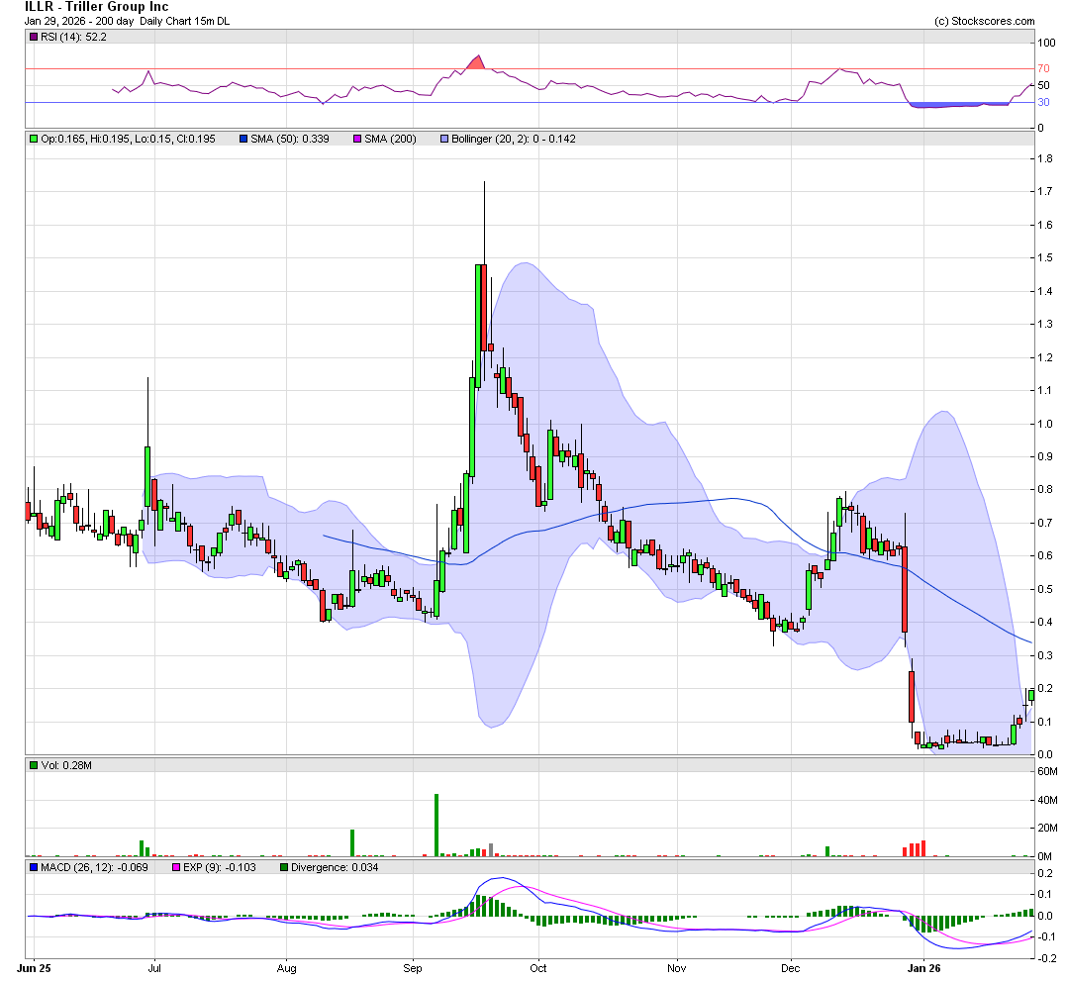This screenshot has width=1066, height=982.
Task: Click the RSI 70 overbought level label
Action: coord(1043,68)
